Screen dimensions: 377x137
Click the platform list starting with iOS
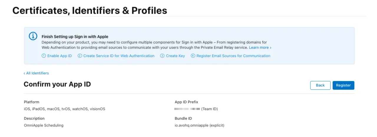point(64,109)
